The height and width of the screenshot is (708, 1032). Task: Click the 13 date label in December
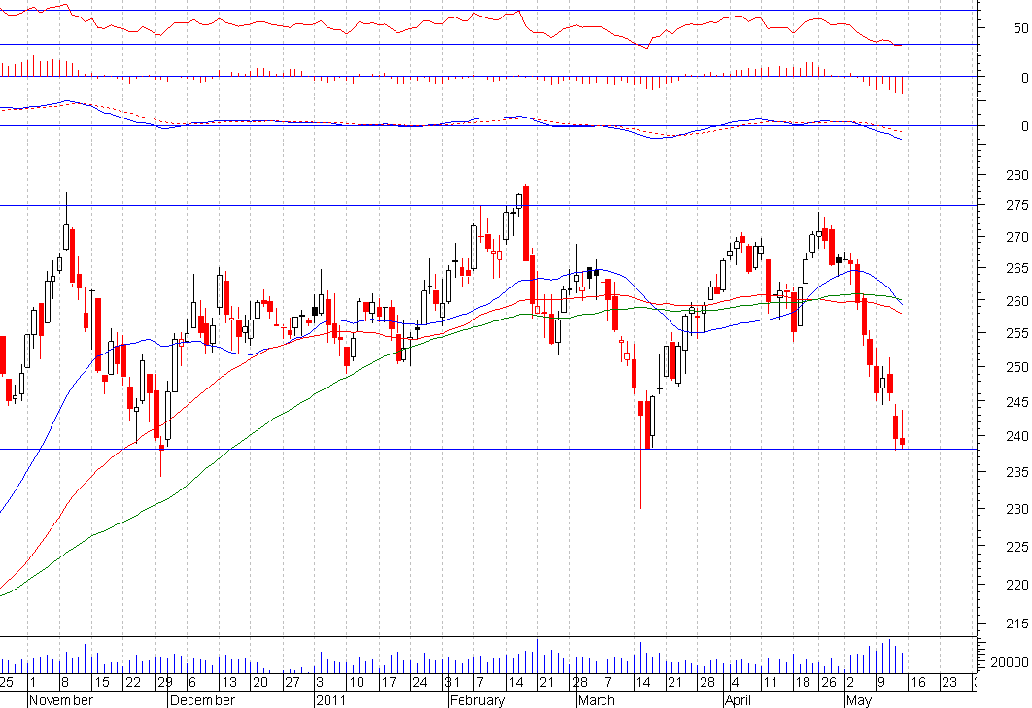coord(228,683)
